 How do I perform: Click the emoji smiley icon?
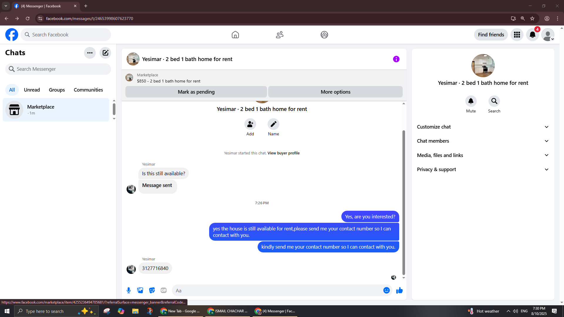(x=386, y=290)
